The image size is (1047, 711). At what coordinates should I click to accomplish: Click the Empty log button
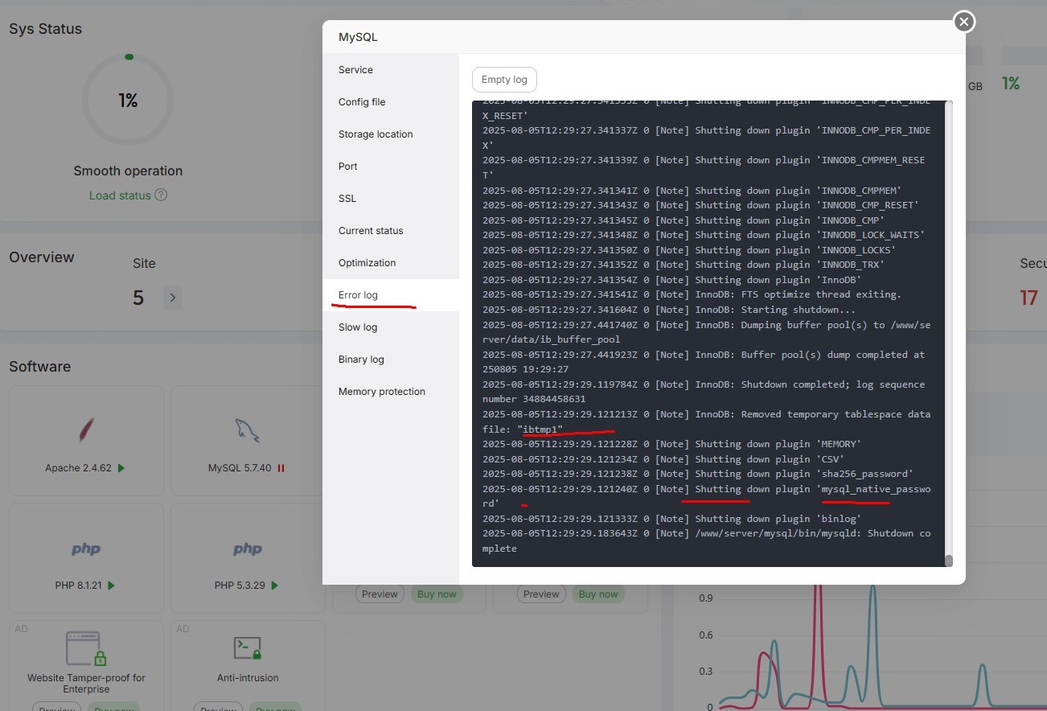coord(504,80)
